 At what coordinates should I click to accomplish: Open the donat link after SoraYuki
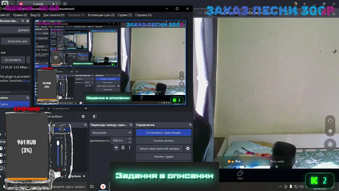[26, 81]
